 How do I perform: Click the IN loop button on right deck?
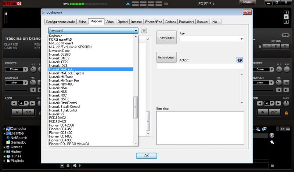(x=263, y=112)
